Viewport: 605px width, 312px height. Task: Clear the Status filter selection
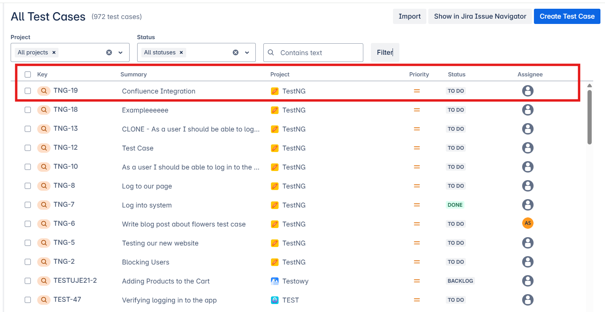(x=236, y=52)
